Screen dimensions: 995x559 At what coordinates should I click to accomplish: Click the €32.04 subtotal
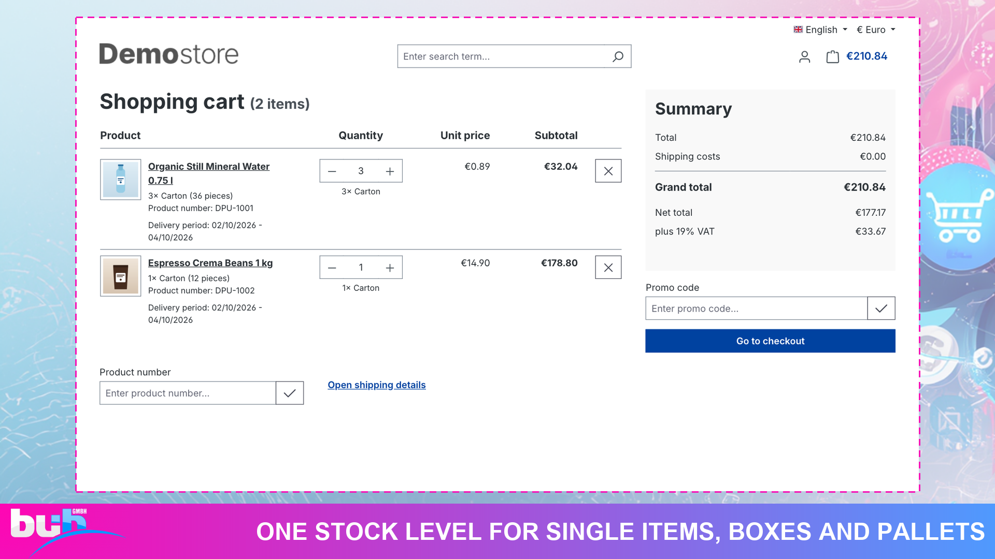pos(561,167)
